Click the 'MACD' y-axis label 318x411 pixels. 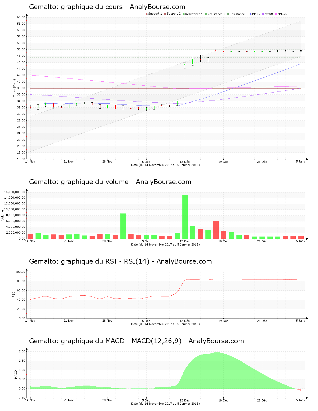(16, 374)
